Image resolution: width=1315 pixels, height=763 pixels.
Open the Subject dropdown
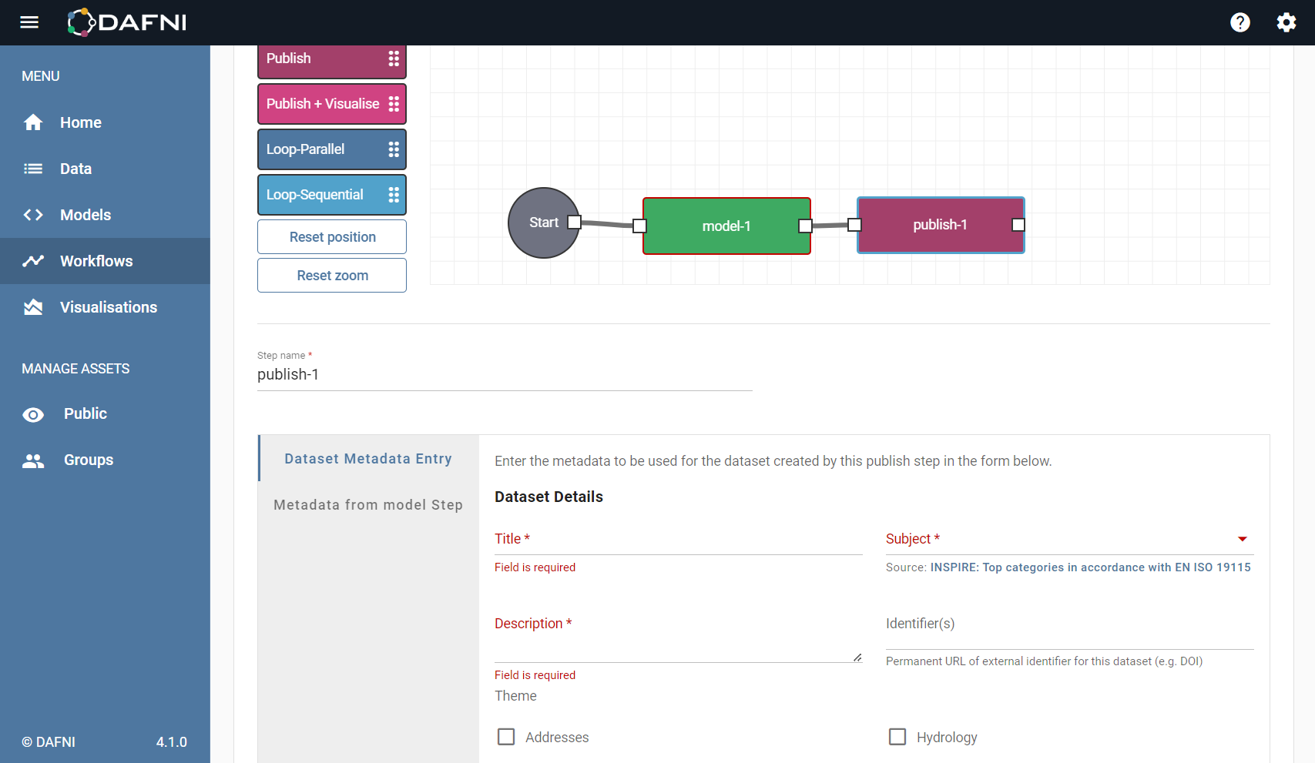(1242, 539)
